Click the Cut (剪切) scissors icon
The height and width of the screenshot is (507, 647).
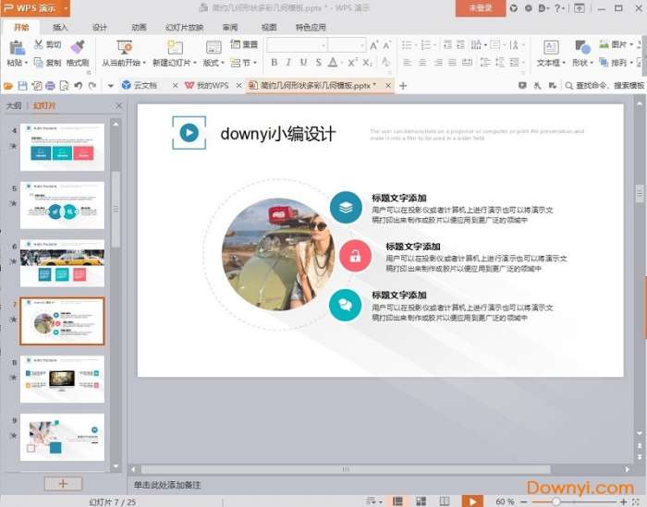click(39, 44)
